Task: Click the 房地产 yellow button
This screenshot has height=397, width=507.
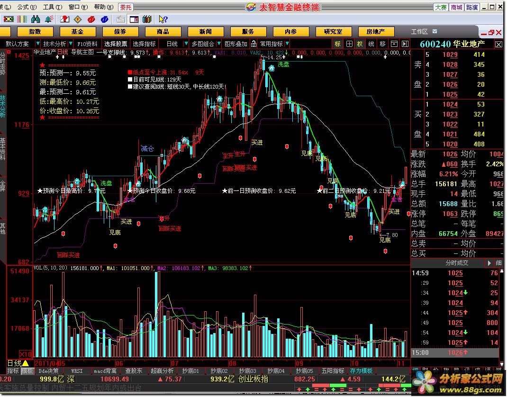Action: pyautogui.click(x=376, y=31)
